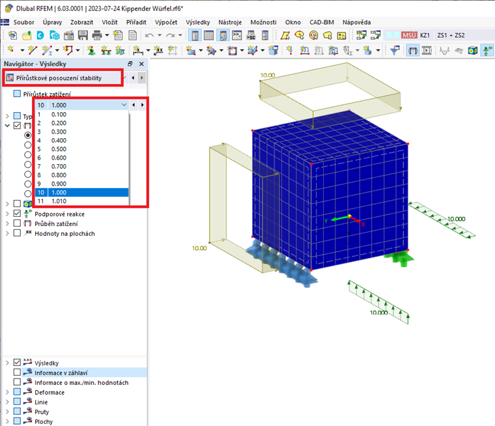Click previous result type arrow in navigator
The height and width of the screenshot is (426, 495).
133,78
